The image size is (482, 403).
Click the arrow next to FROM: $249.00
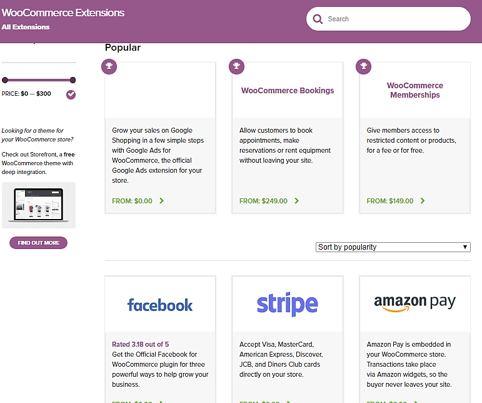pyautogui.click(x=296, y=201)
